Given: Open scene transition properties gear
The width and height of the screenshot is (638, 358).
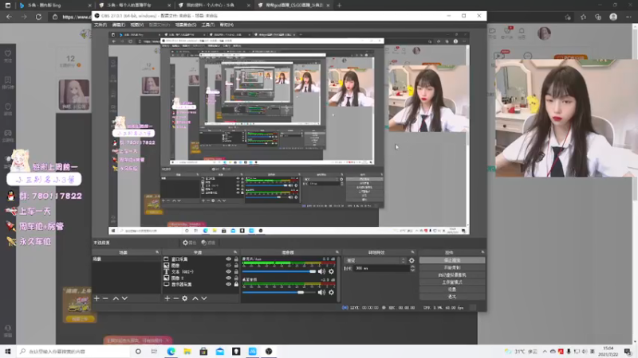Looking at the screenshot, I should point(412,261).
